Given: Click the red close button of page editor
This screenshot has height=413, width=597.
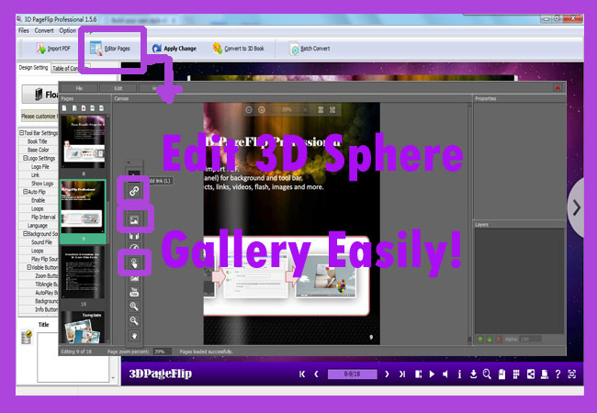Looking at the screenshot, I should click(x=558, y=88).
